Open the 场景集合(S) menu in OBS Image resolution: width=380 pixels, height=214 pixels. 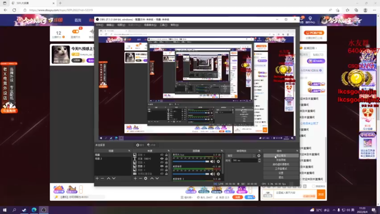[150, 25]
